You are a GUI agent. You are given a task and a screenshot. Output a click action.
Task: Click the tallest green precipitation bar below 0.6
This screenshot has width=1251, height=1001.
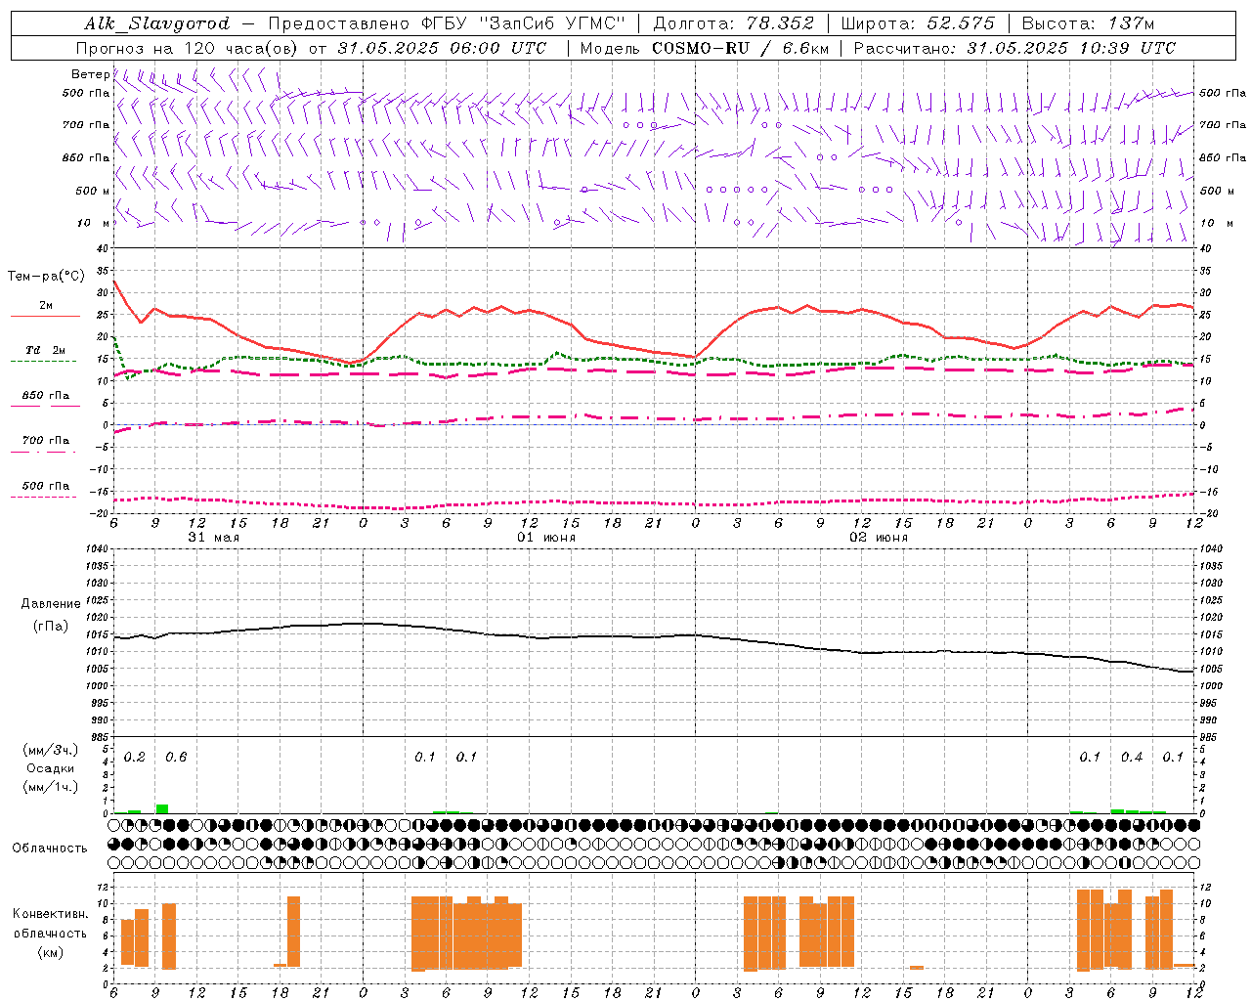pos(162,808)
